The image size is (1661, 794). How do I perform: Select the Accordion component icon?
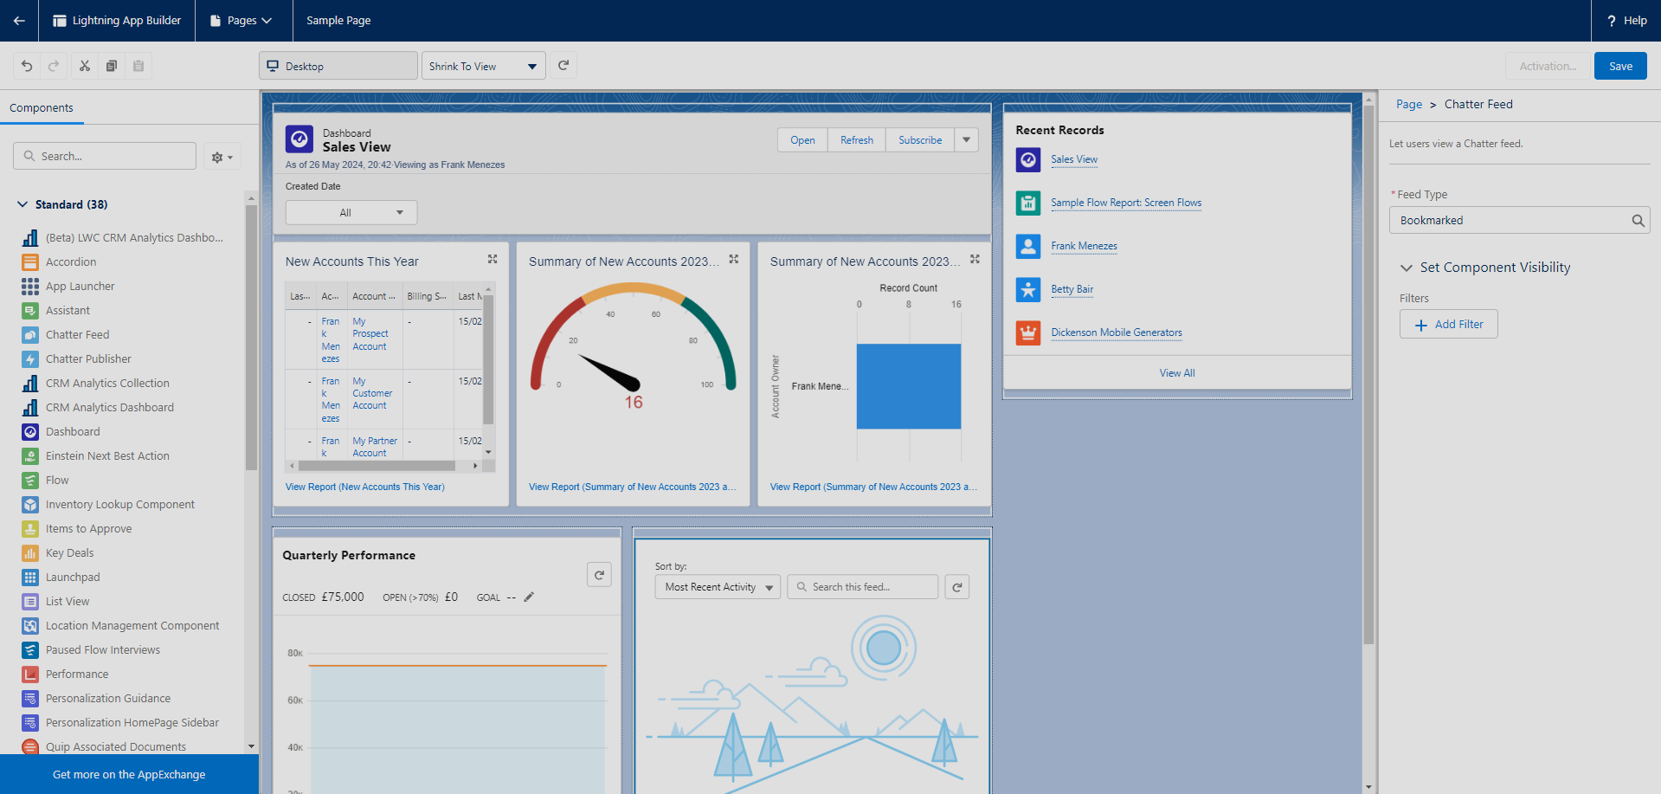click(30, 262)
